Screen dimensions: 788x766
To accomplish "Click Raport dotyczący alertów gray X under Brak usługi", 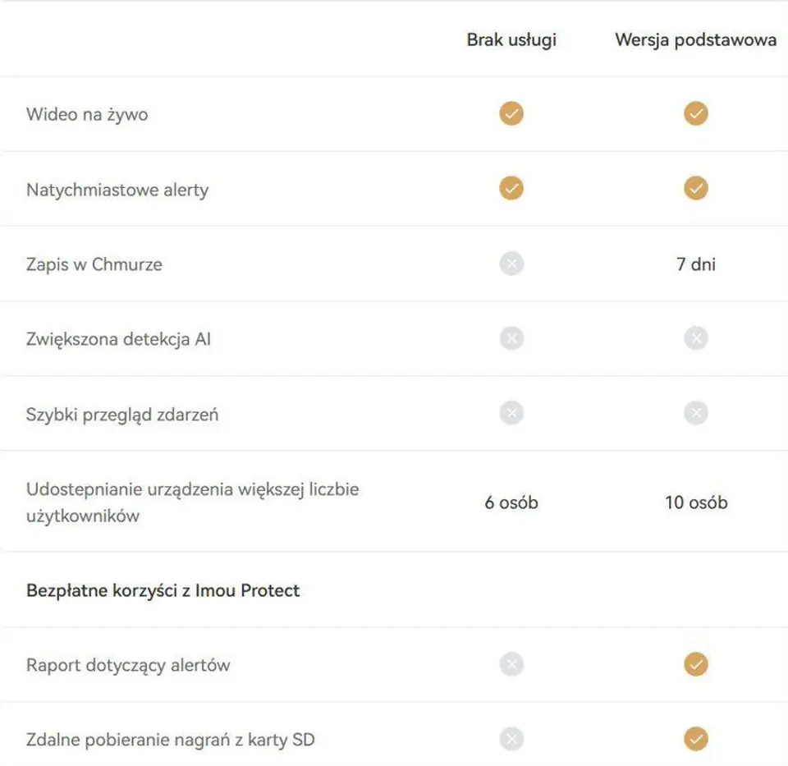I will tap(511, 664).
